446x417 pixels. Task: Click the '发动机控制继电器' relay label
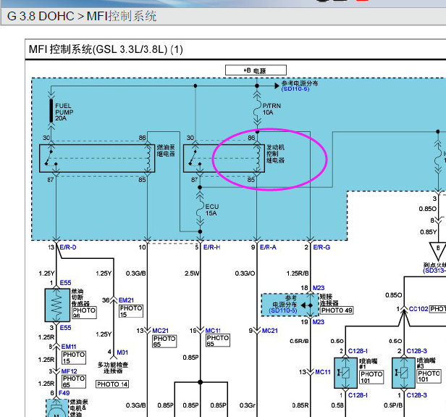(275, 154)
